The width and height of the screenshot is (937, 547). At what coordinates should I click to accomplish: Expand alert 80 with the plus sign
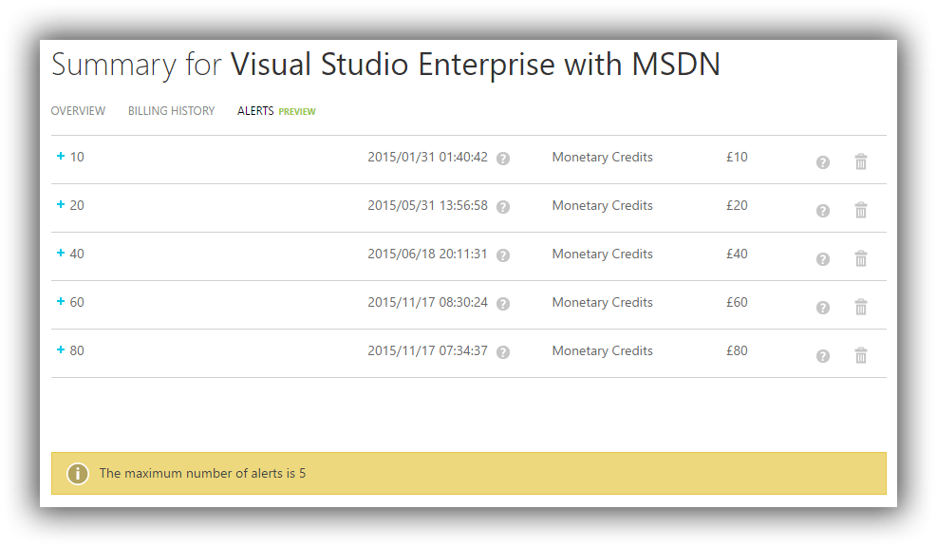[61, 349]
